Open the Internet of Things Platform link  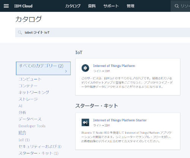coord(114,66)
